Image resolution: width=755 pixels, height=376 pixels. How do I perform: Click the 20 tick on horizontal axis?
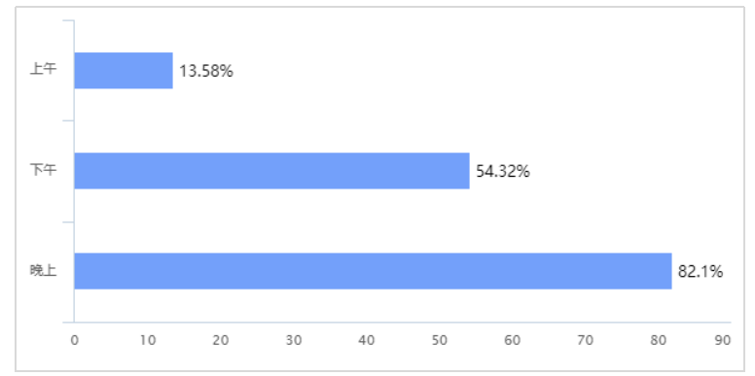pos(221,340)
